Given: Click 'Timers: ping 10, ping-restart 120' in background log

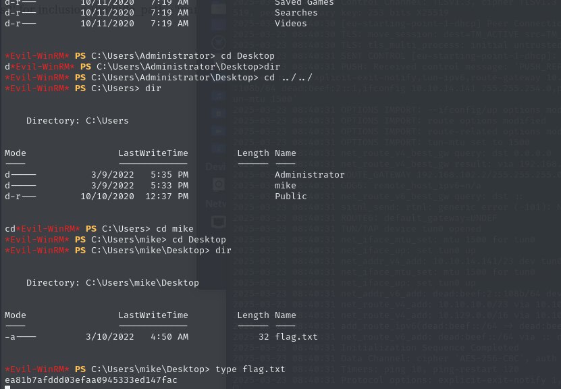Looking at the screenshot, I should click(429, 369).
